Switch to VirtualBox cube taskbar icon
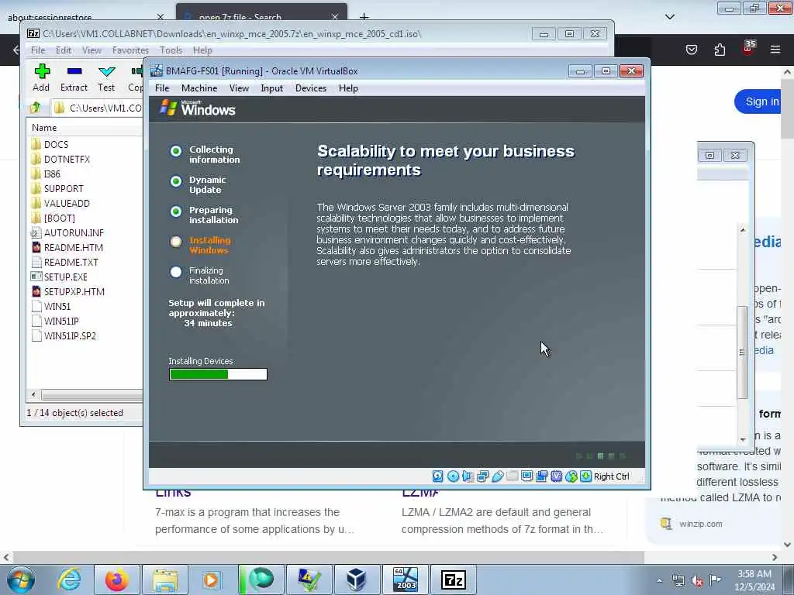Viewport: 794px width, 595px height. (356, 580)
